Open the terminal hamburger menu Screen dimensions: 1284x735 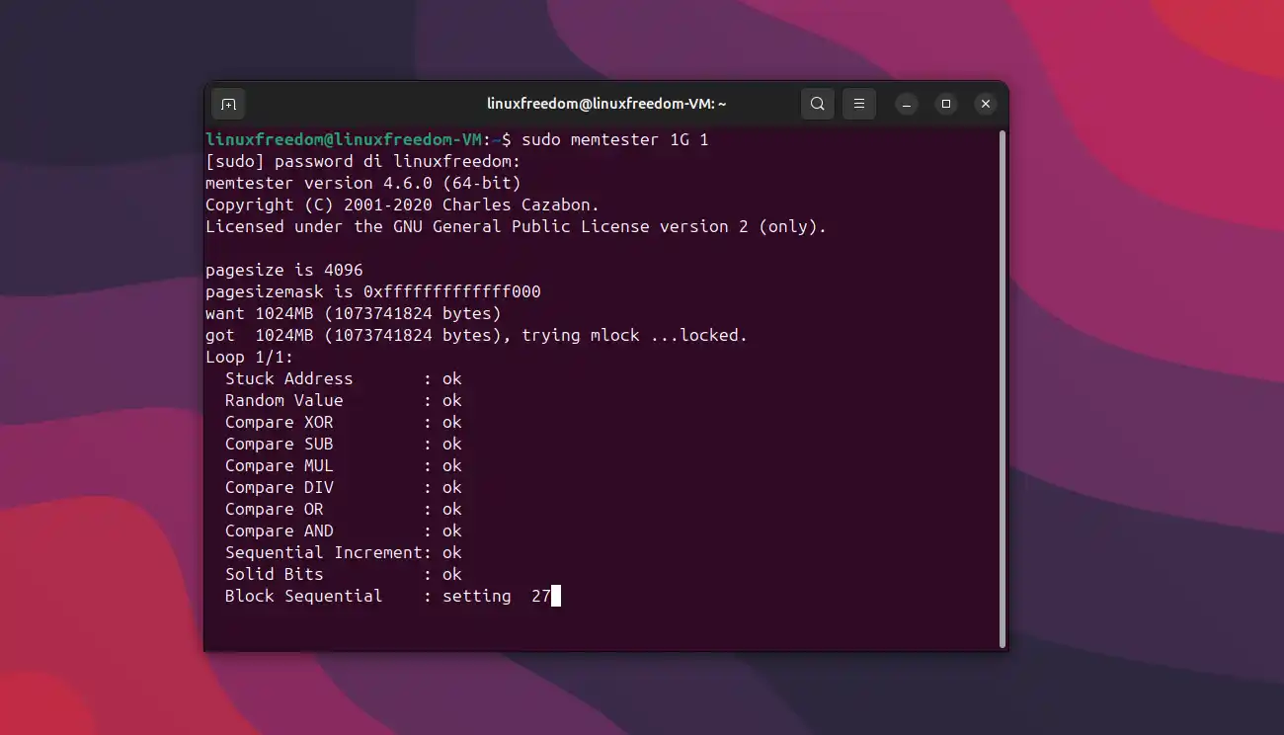coord(859,104)
